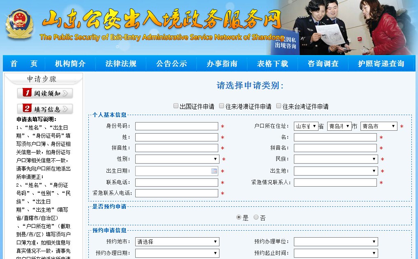Click step 1 阅读须知 button
Viewport: 418px width, 259px height.
coord(45,93)
